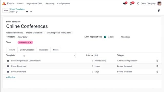Open Unit dropdown showing Immediately
Viewport: 164px width, 92px height.
tap(100, 61)
